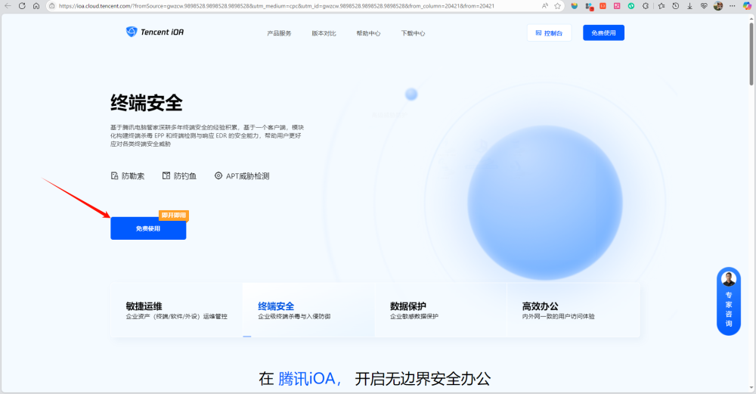Click the 控制台 console button

pos(549,33)
